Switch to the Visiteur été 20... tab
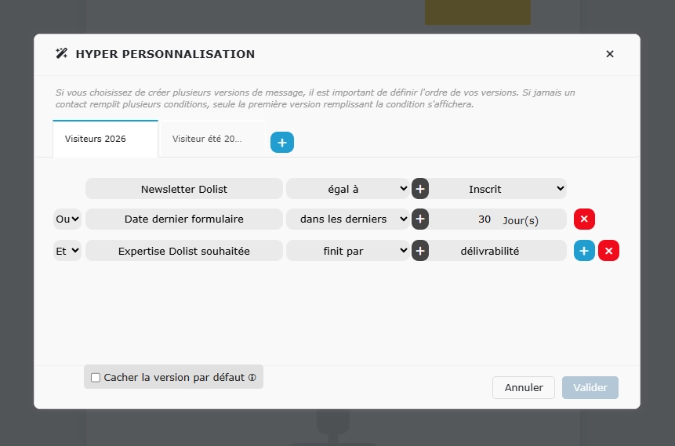Image resolution: width=675 pixels, height=446 pixels. [x=212, y=139]
